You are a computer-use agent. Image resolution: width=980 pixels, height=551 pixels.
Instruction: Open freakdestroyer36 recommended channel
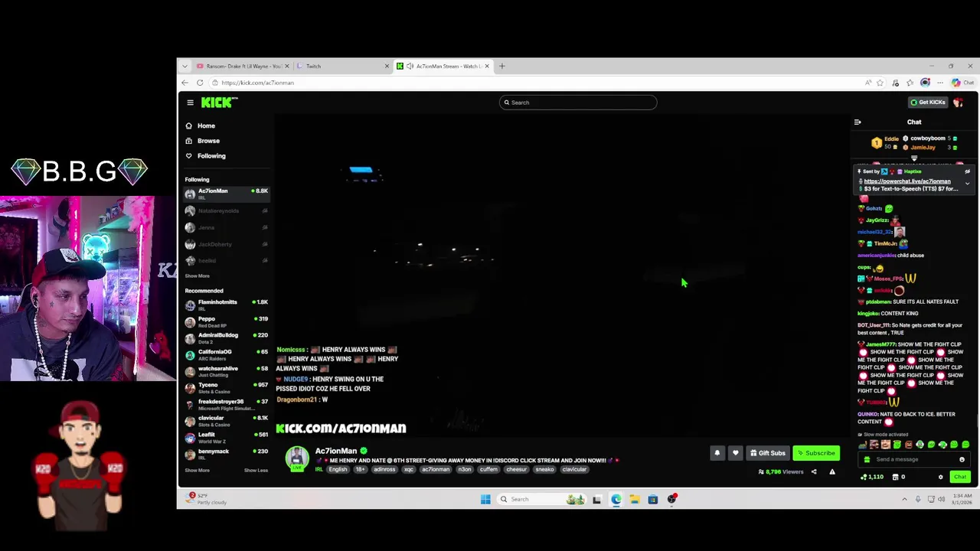click(225, 404)
